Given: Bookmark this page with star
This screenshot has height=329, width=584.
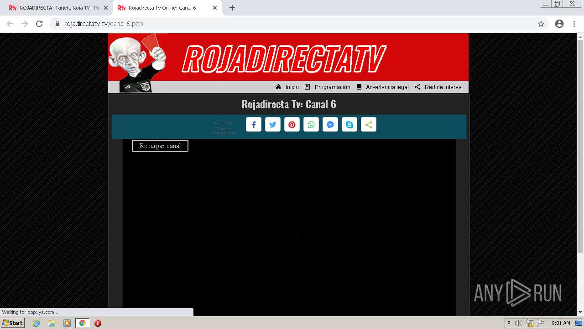Looking at the screenshot, I should [x=541, y=24].
